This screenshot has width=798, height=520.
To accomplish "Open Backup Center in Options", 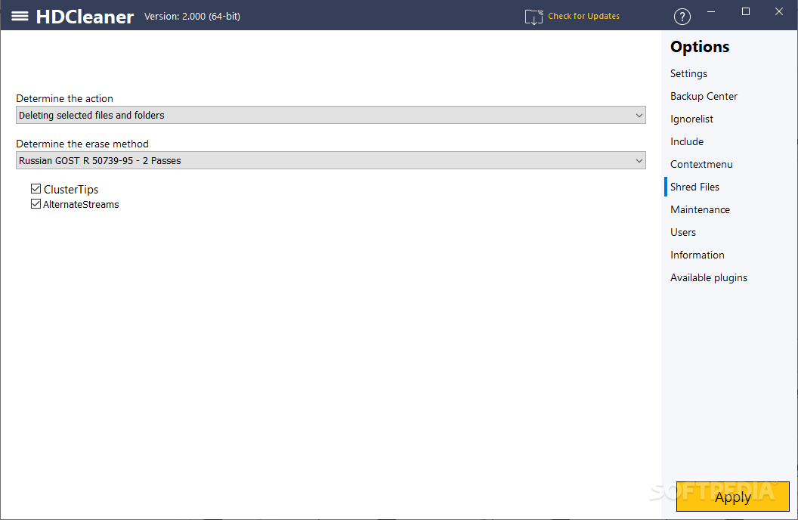I will point(704,96).
